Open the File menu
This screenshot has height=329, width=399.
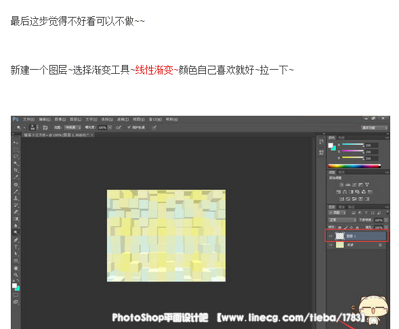[28, 119]
